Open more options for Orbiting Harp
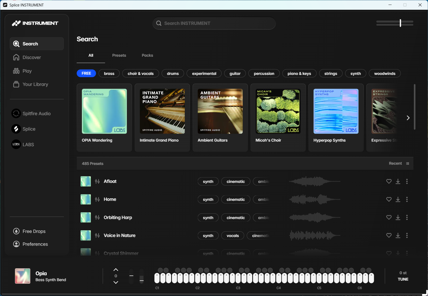 point(407,218)
